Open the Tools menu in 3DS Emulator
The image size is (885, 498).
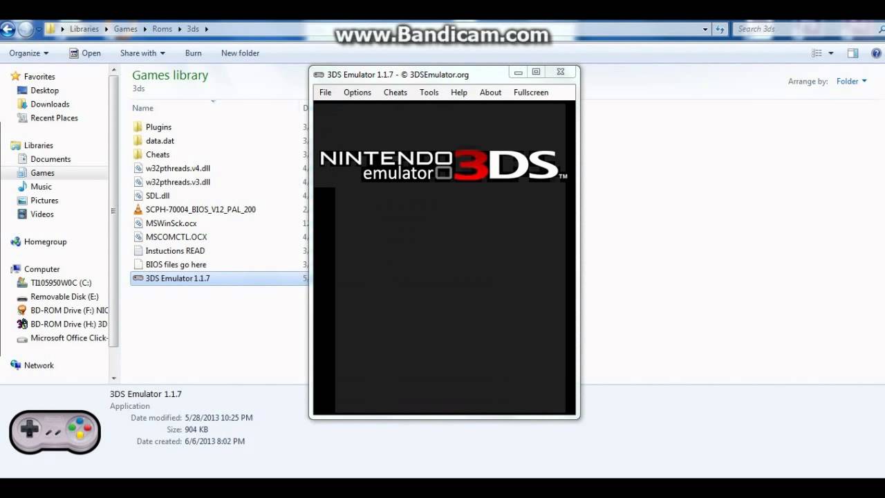[x=429, y=92]
